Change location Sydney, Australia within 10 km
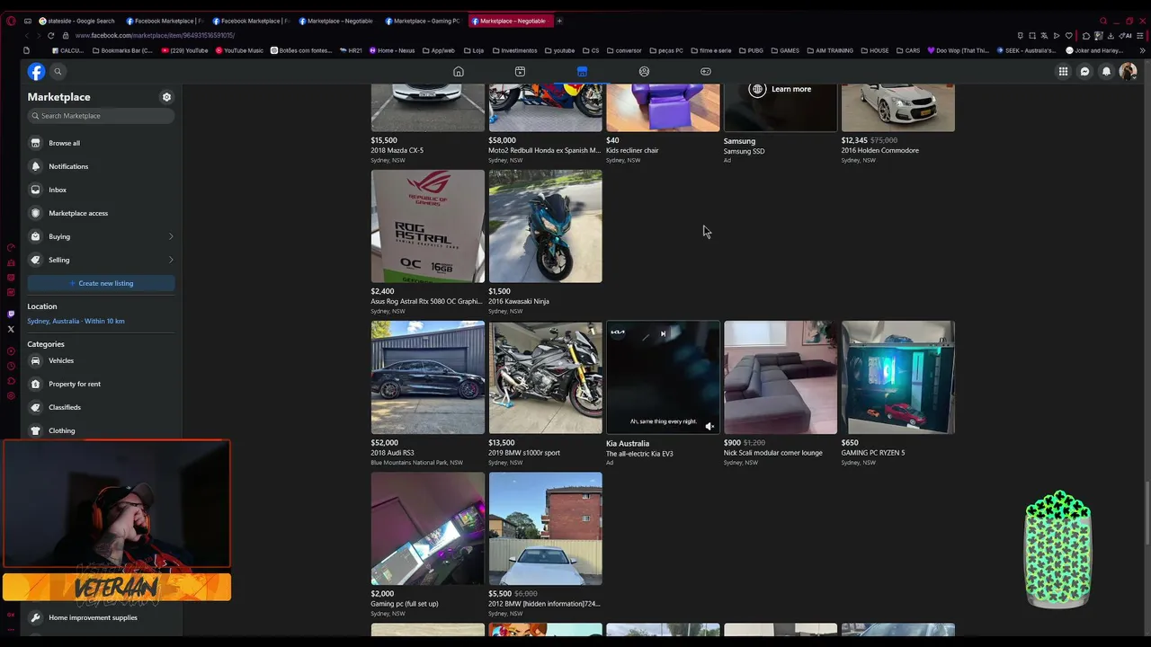The height and width of the screenshot is (647, 1151). (76, 321)
